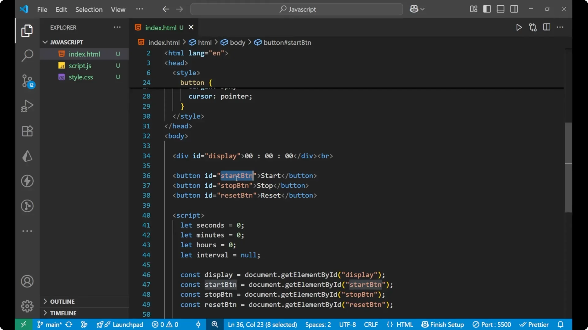Open the Source Control view showing 12 changes
The image size is (588, 330).
27,81
